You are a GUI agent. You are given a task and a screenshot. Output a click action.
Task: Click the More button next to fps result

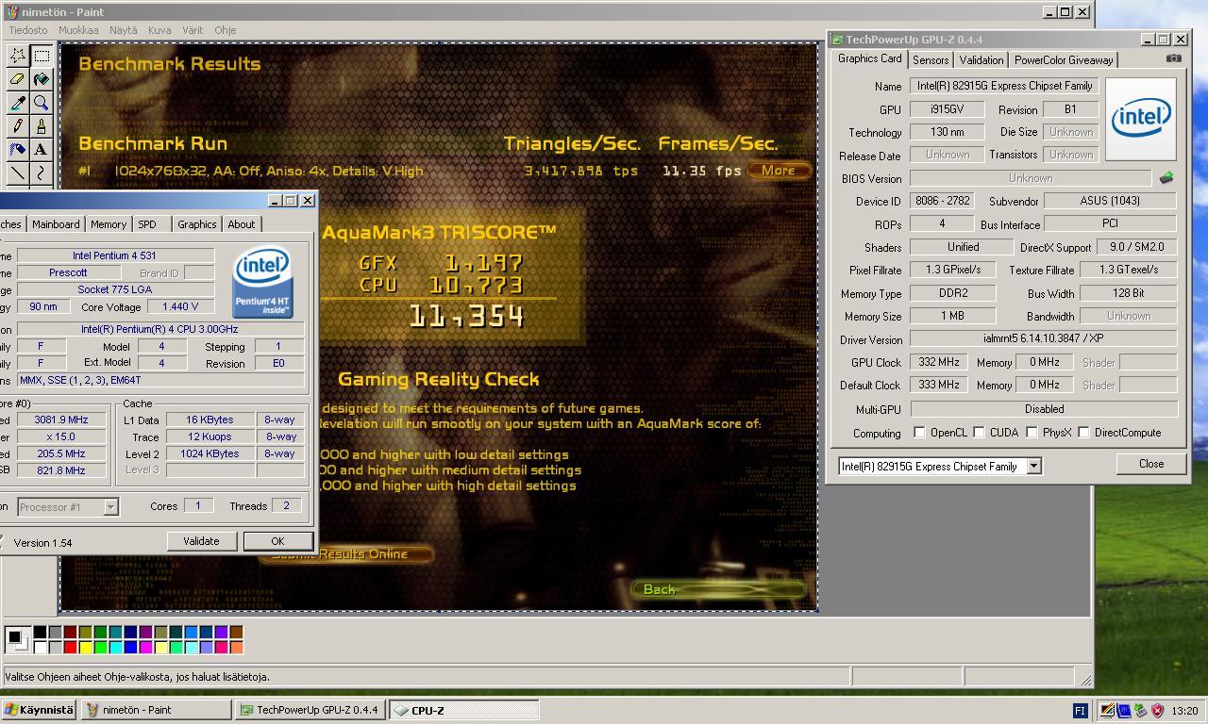pos(779,171)
